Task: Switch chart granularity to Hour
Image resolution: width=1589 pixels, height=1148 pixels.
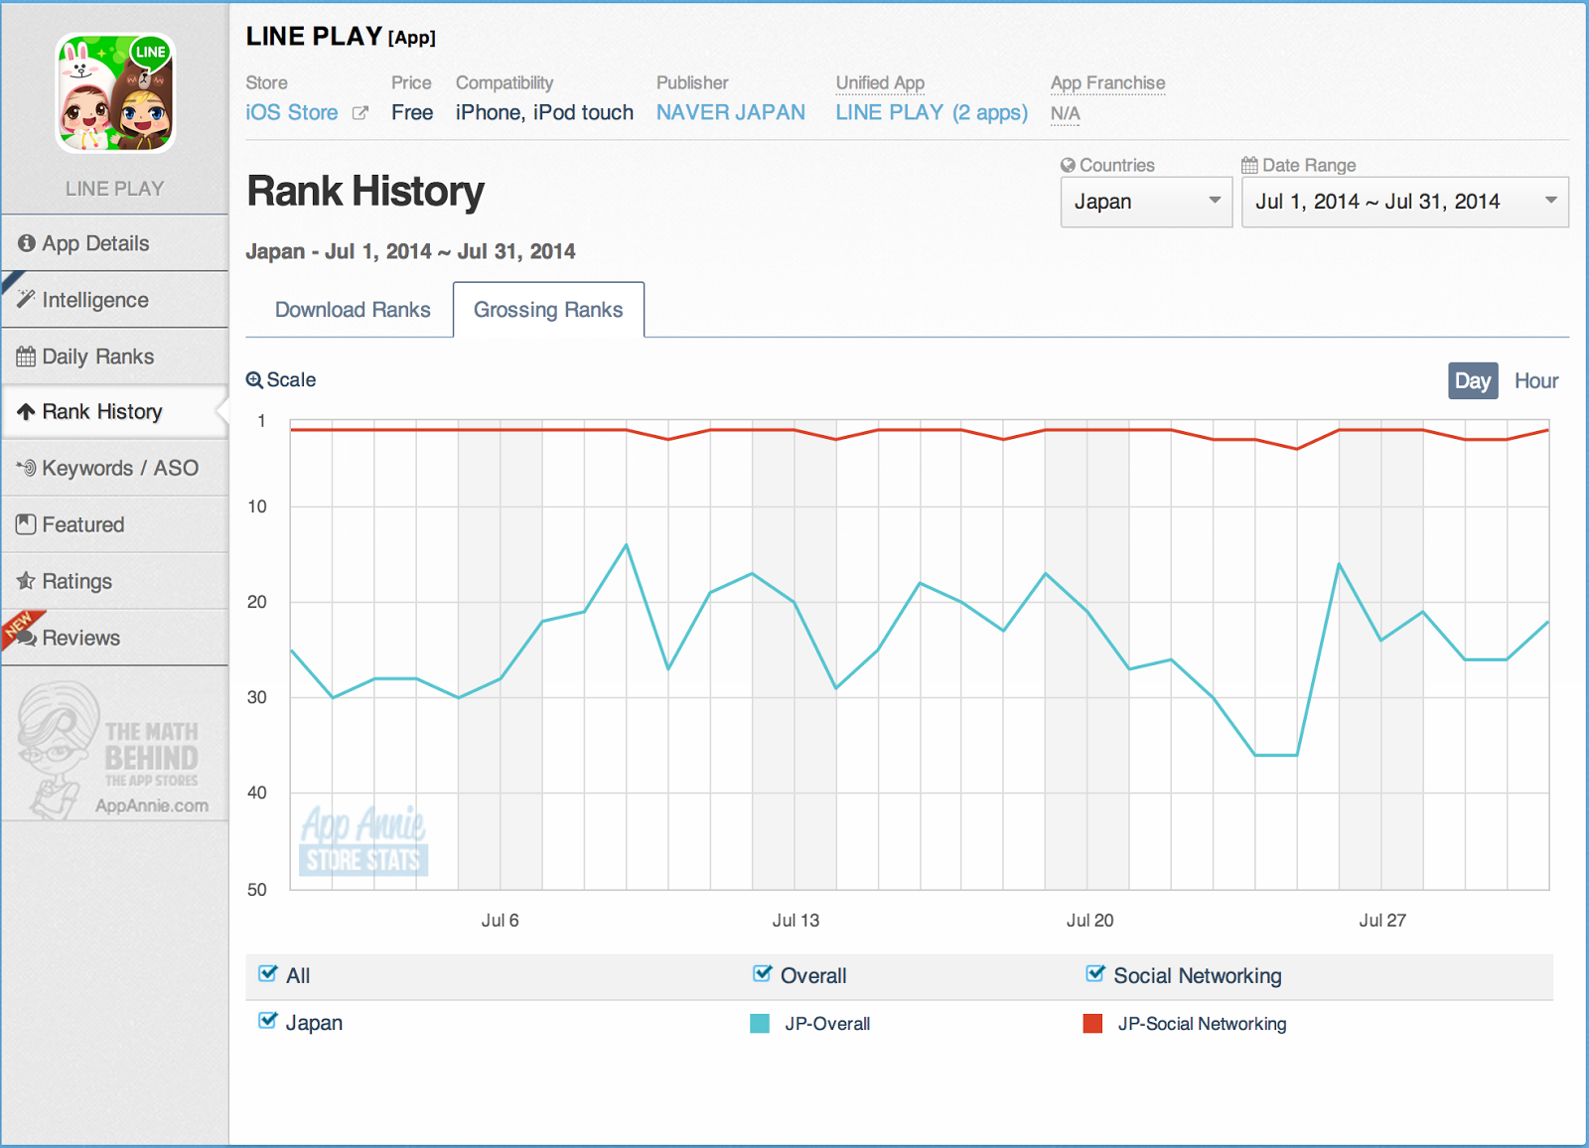Action: click(x=1535, y=381)
